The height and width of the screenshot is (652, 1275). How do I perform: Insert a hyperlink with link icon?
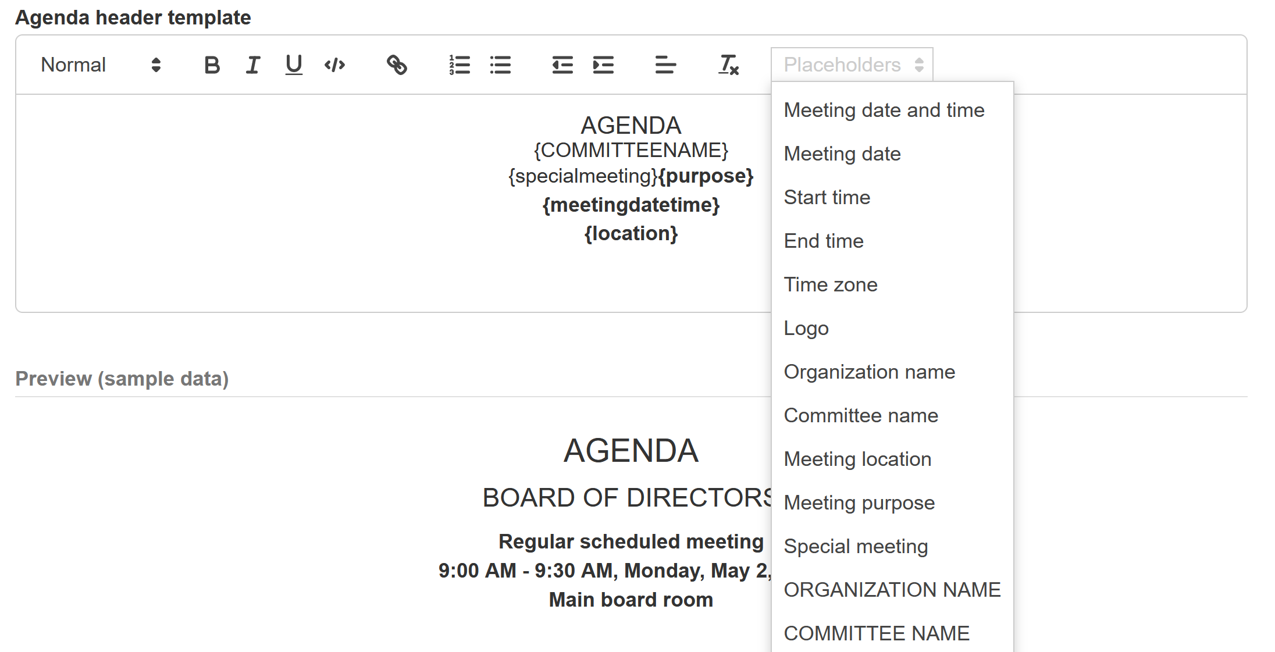pyautogui.click(x=397, y=65)
